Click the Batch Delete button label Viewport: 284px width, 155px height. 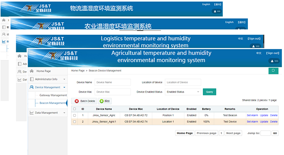88,101
